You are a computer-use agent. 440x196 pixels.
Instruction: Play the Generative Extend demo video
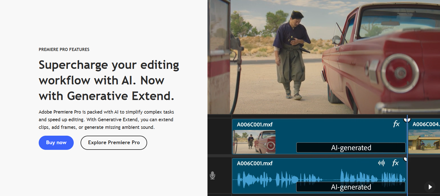point(430,187)
